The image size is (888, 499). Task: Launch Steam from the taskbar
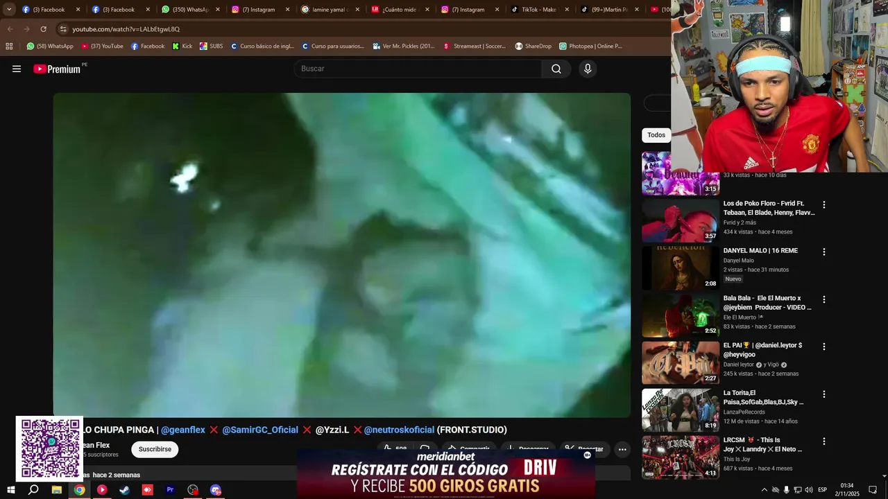[x=125, y=490]
